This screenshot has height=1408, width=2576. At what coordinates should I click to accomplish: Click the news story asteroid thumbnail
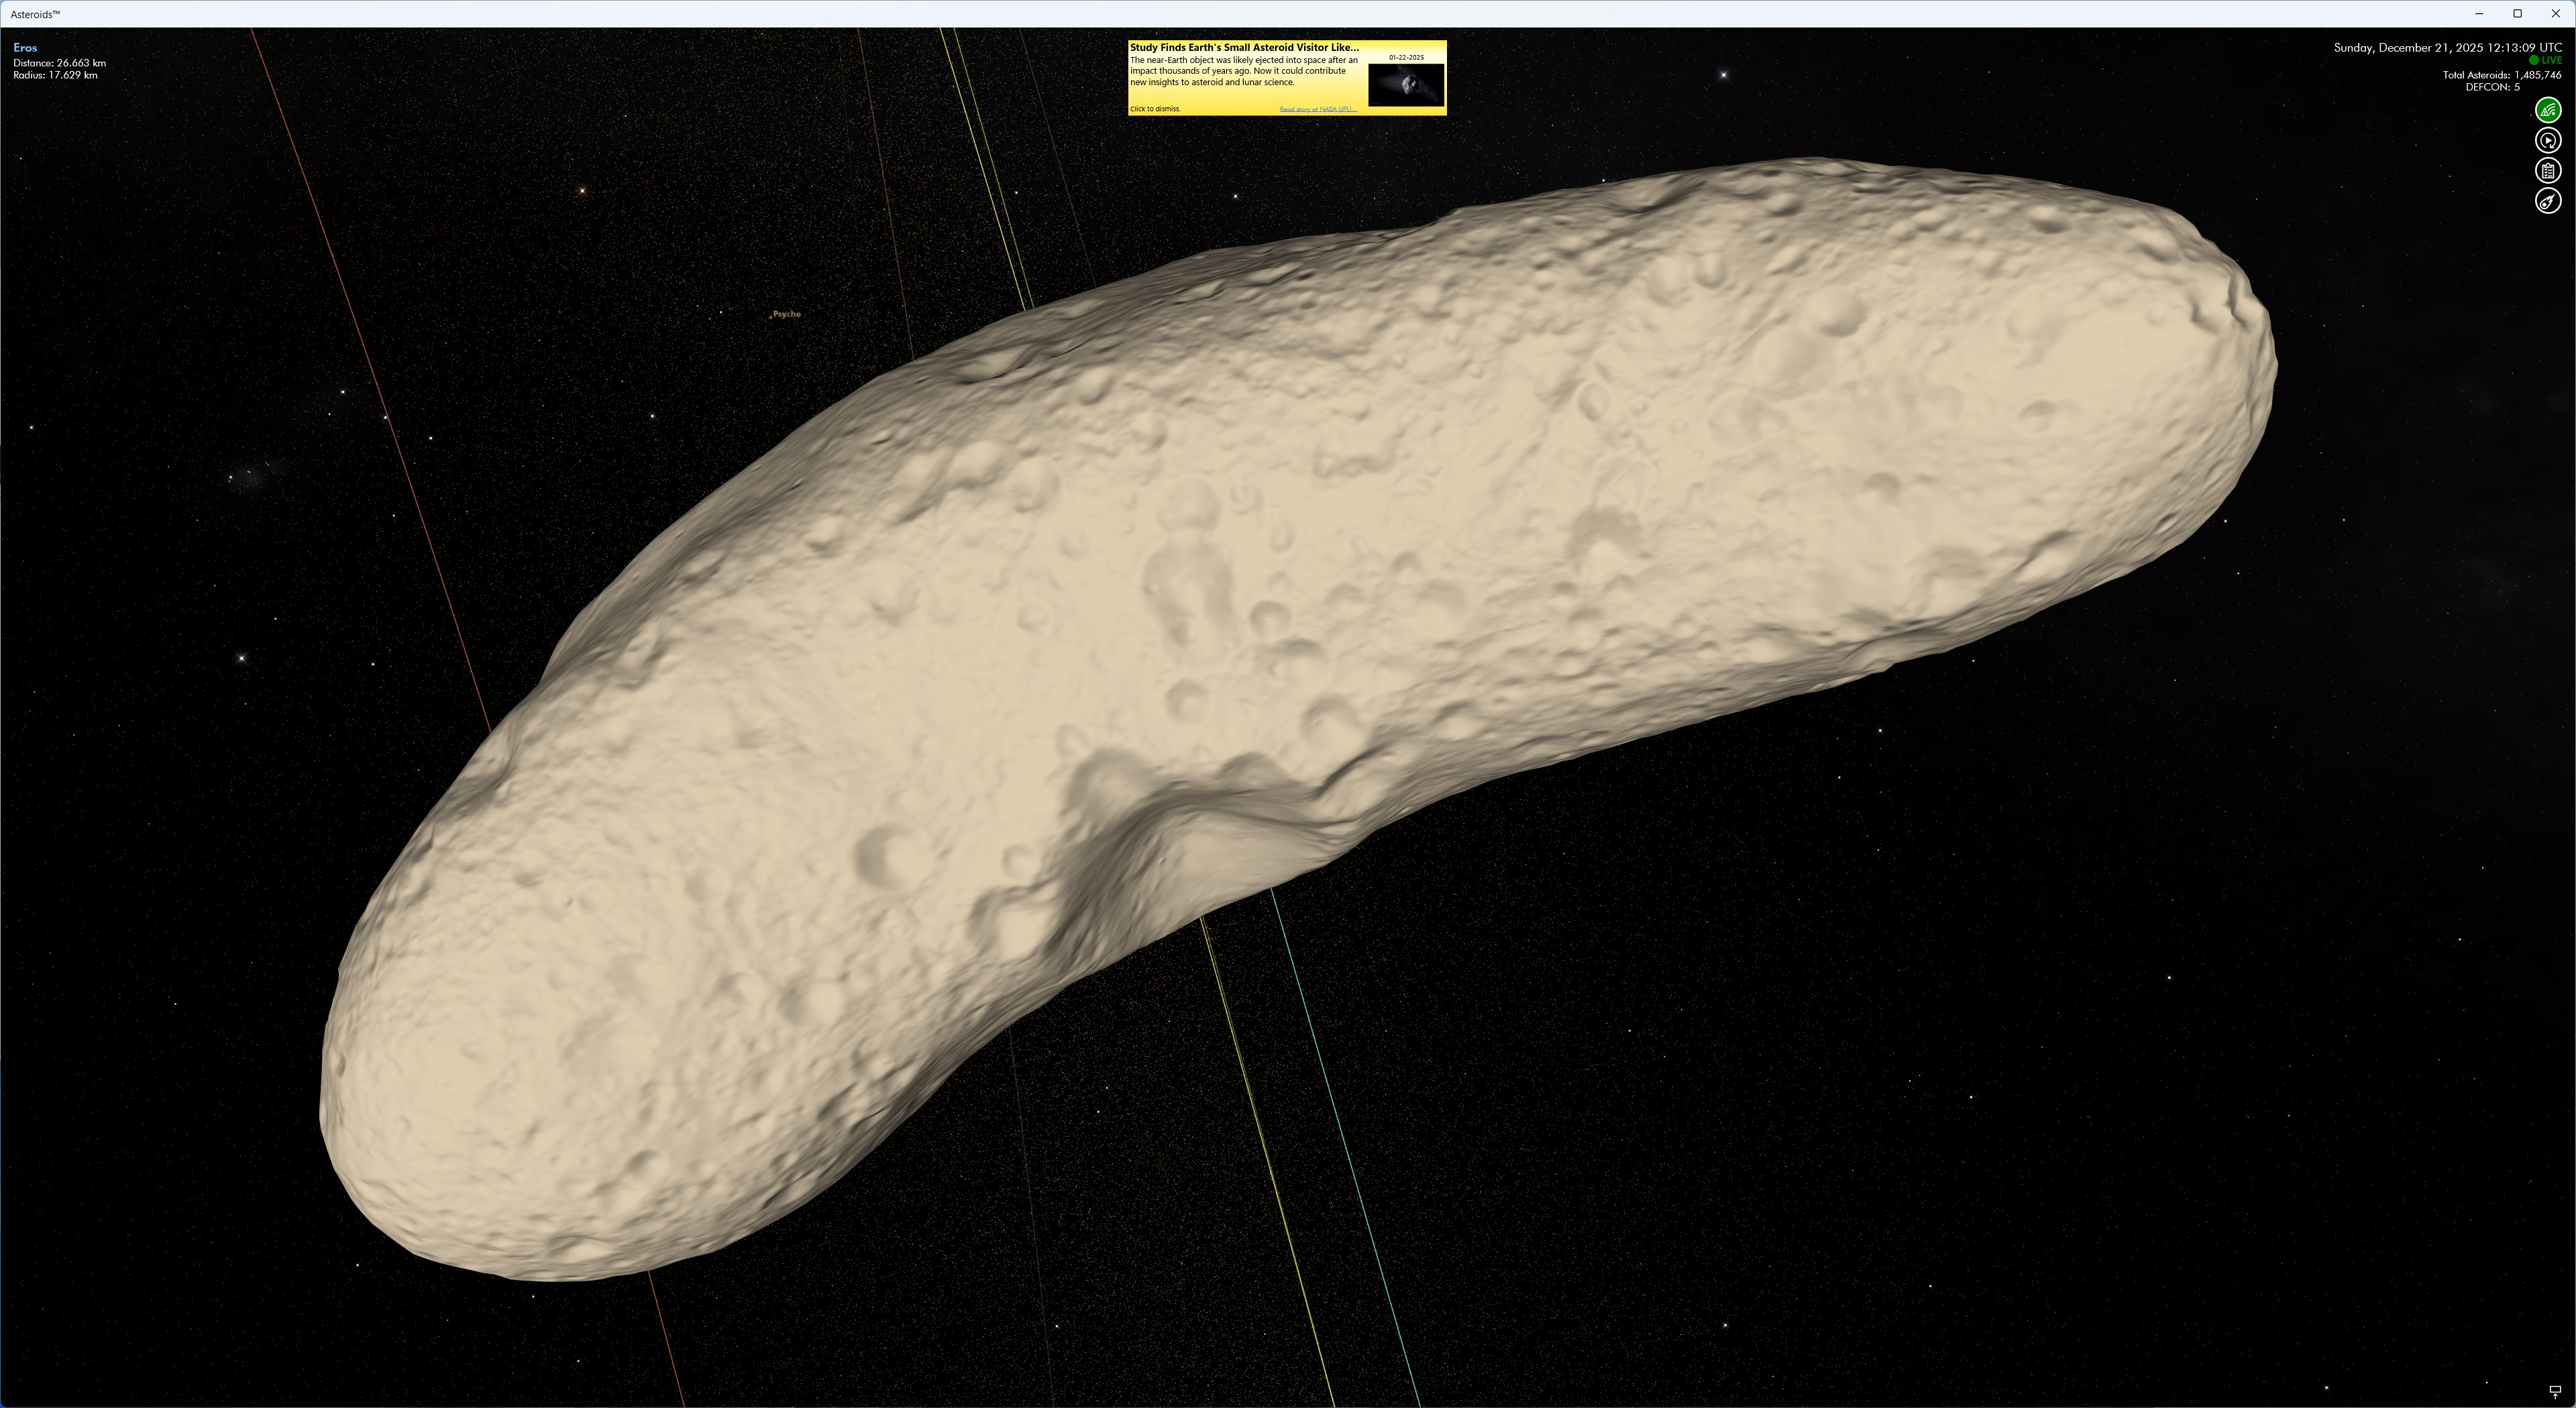point(1406,84)
